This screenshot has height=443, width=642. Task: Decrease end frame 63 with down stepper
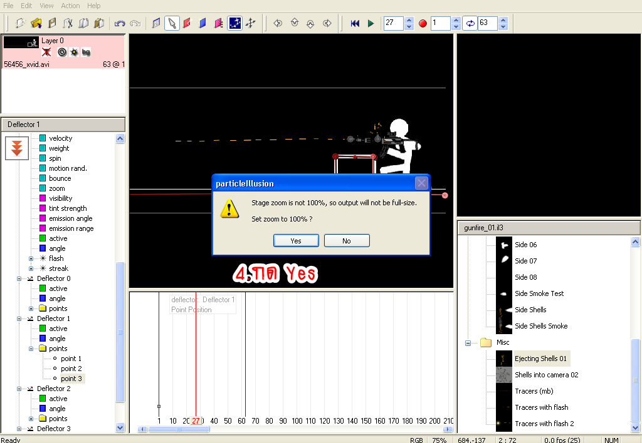click(503, 26)
